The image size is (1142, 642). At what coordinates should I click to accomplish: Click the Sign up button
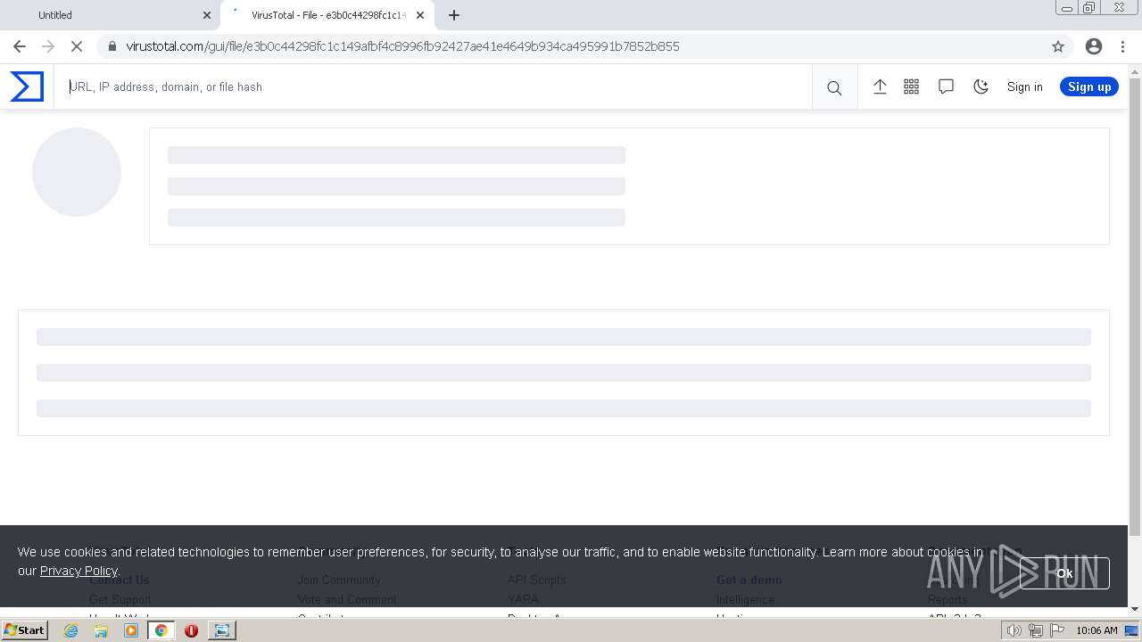point(1089,86)
